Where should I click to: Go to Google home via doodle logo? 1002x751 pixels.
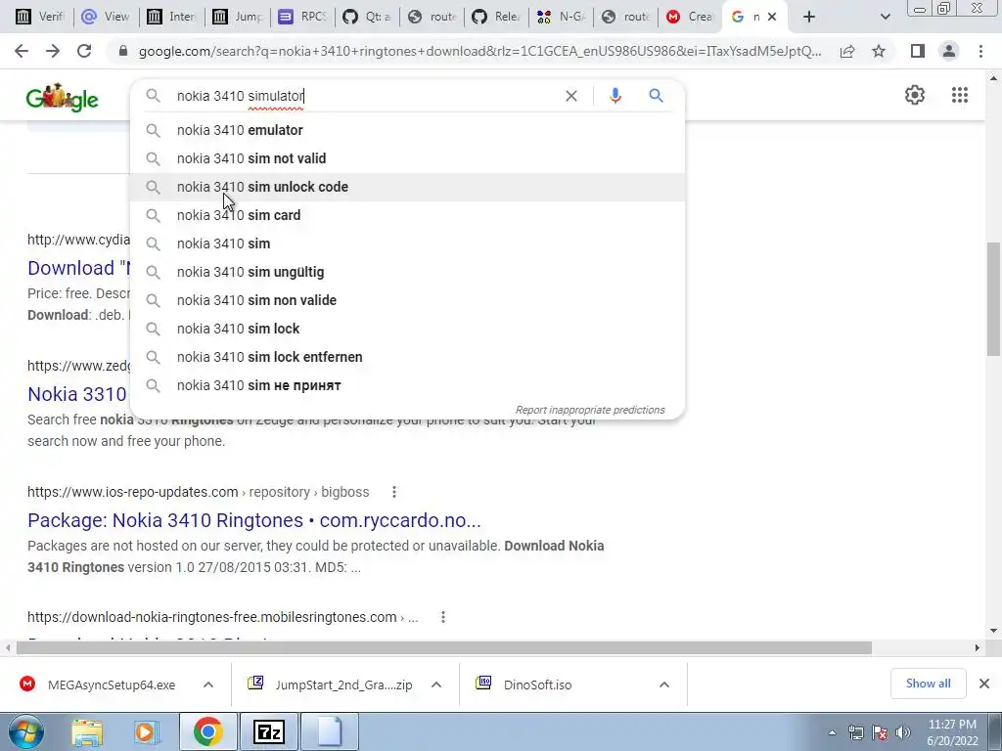point(62,98)
